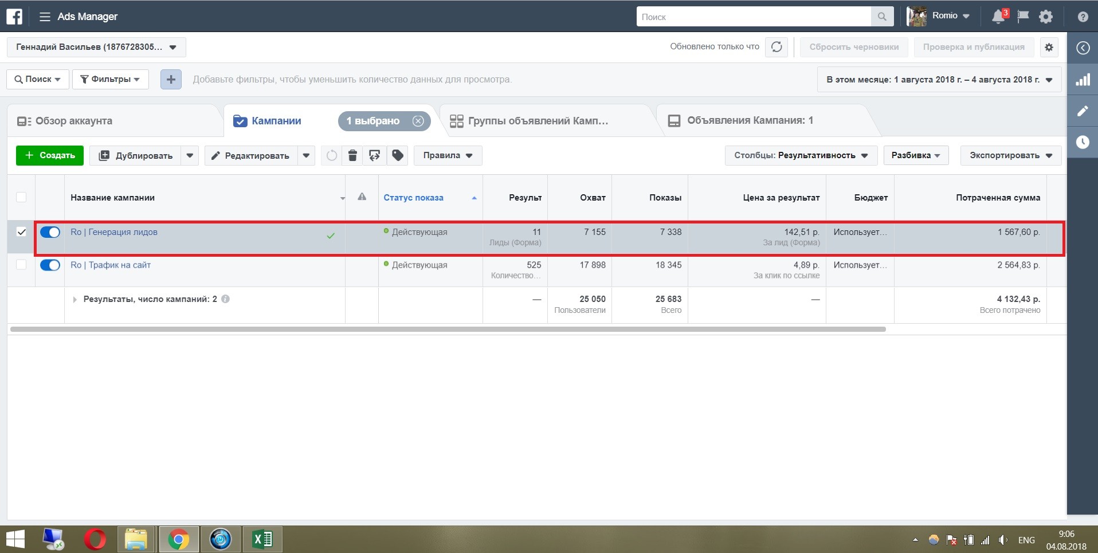1098x553 pixels.
Task: Open the history clock panel in sidebar
Action: click(1083, 142)
